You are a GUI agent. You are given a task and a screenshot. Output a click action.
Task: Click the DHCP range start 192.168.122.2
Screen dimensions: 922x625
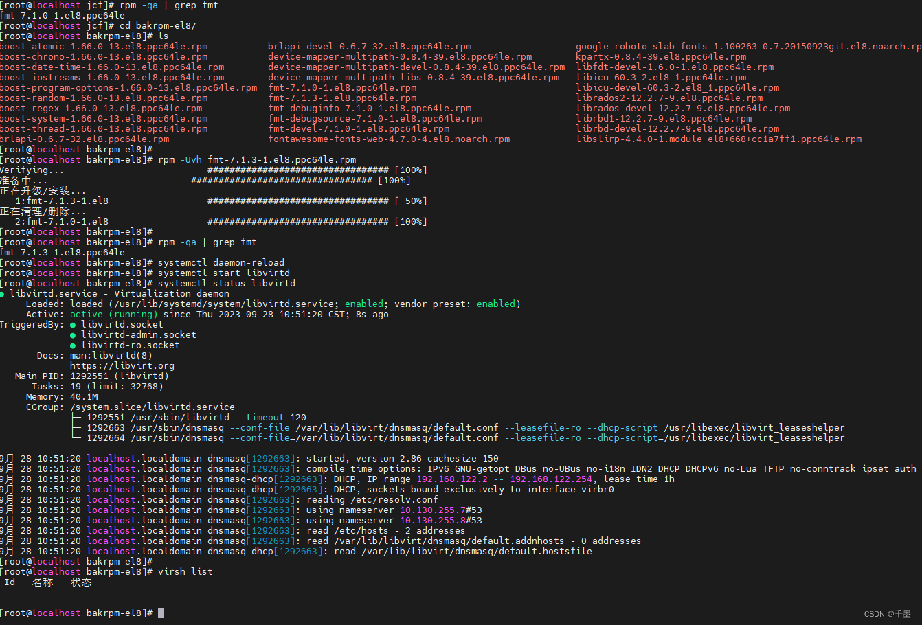tap(452, 479)
